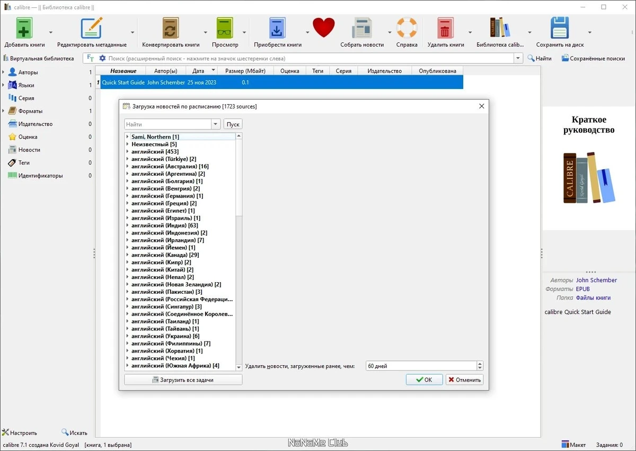This screenshot has height=451, width=636.
Task: Click Удалить книги trash icon
Action: click(x=445, y=28)
